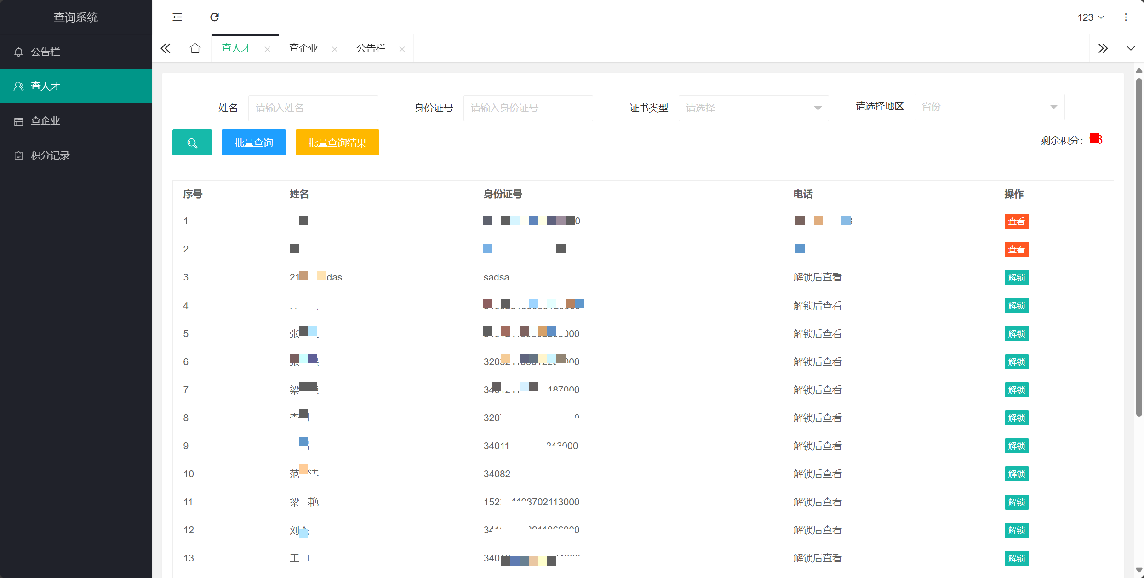Image resolution: width=1144 pixels, height=578 pixels.
Task: Click the yellow 批量查询结果 button
Action: 337,143
